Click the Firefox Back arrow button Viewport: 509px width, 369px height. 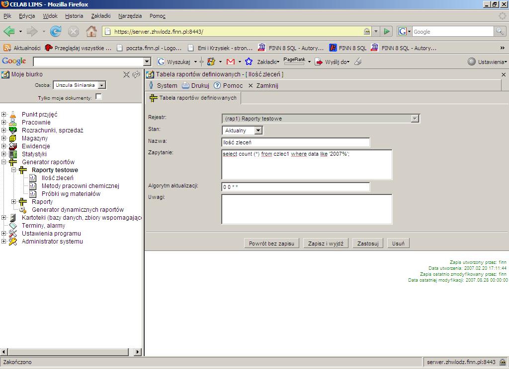point(9,31)
